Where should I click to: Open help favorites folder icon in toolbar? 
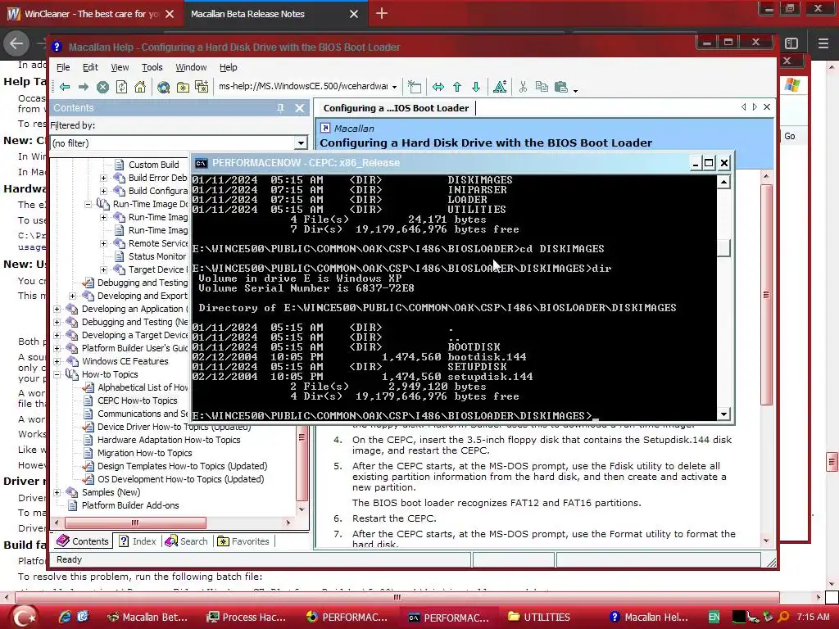click(183, 87)
